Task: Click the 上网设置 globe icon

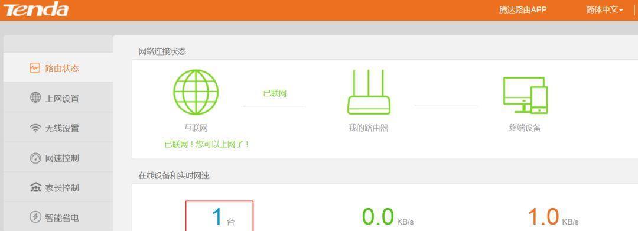Action: [35, 97]
